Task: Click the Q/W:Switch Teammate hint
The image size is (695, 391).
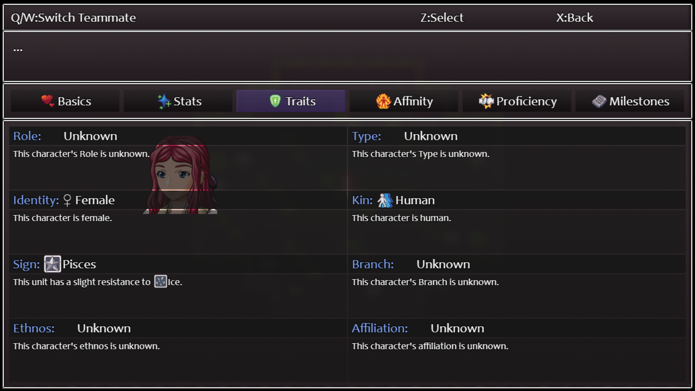Action: pos(73,18)
